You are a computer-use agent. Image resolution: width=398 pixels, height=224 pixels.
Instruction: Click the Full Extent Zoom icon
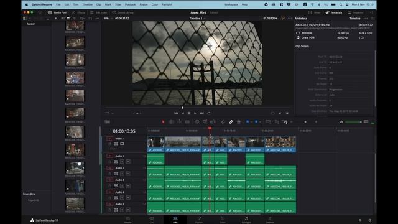pyautogui.click(x=268, y=122)
